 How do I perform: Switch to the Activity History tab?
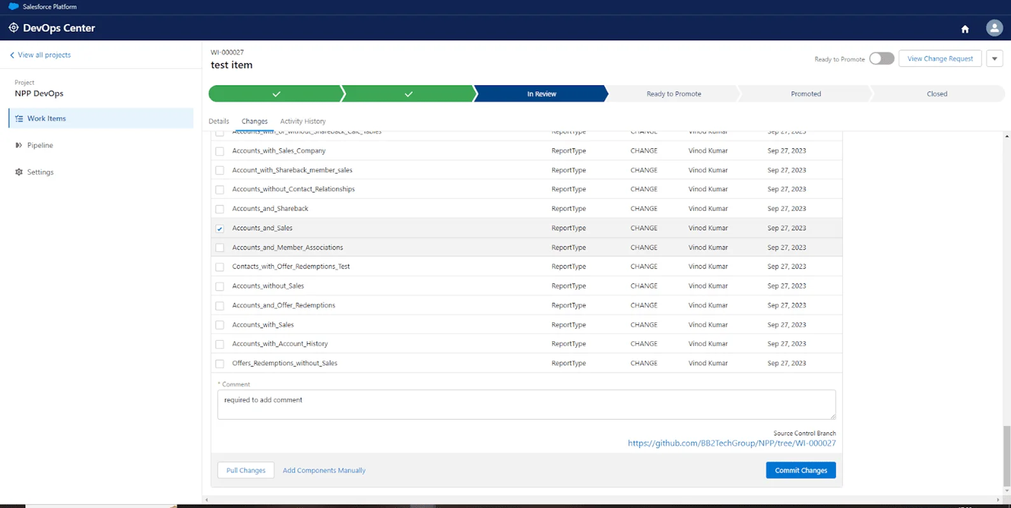[302, 121]
